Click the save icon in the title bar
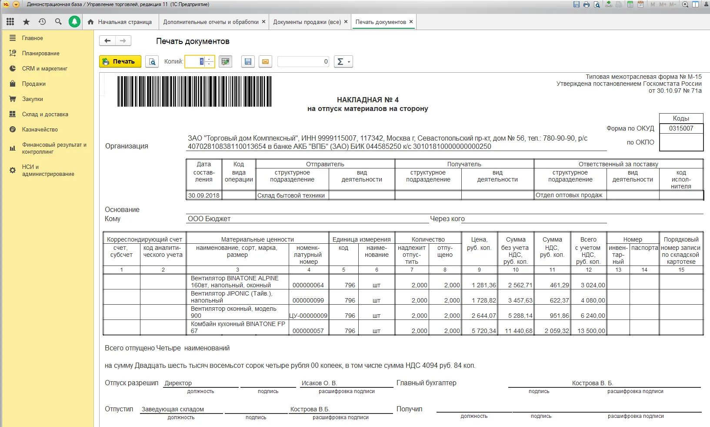 pyautogui.click(x=577, y=4)
